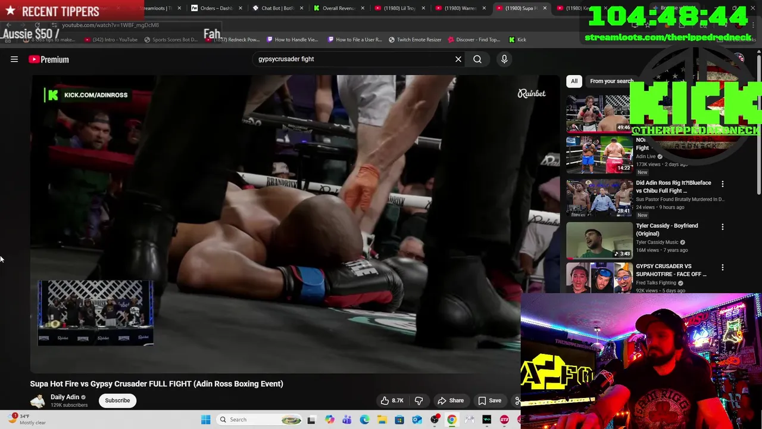762x429 pixels.
Task: Open GYPSY CRUSADER VS SUPAHOTFIRE title
Action: (x=671, y=270)
